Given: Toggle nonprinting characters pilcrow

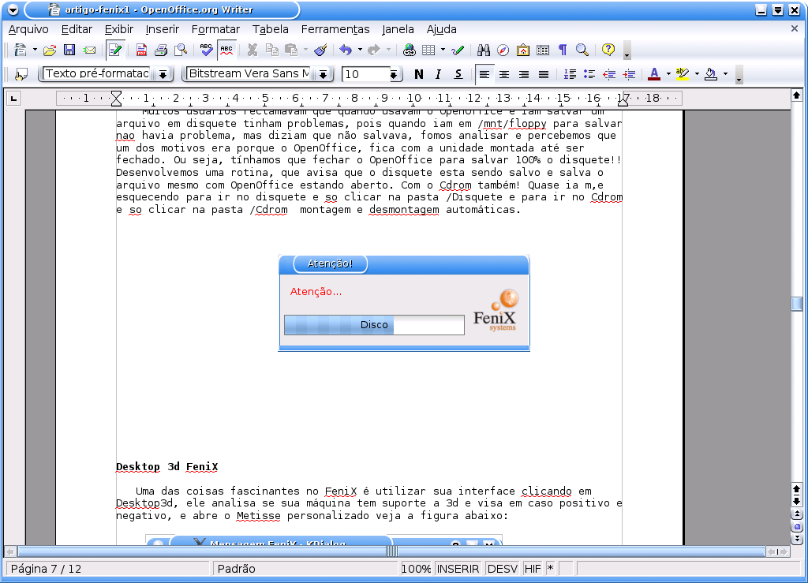Looking at the screenshot, I should coord(563,50).
